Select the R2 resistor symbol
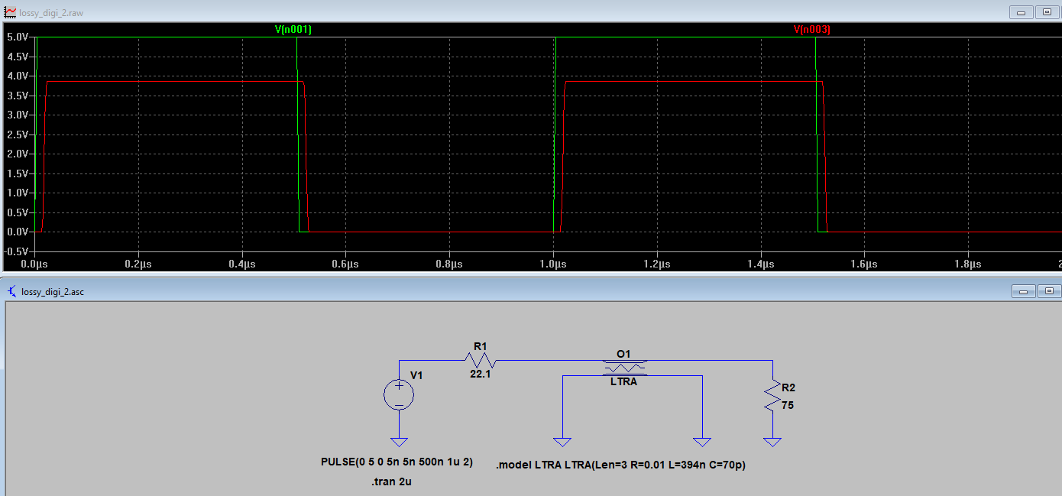 click(772, 395)
